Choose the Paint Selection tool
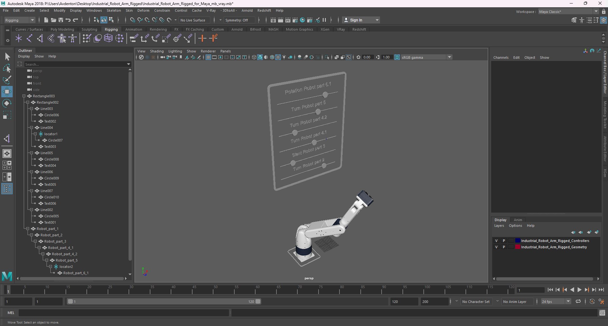608x326 pixels. (7, 80)
